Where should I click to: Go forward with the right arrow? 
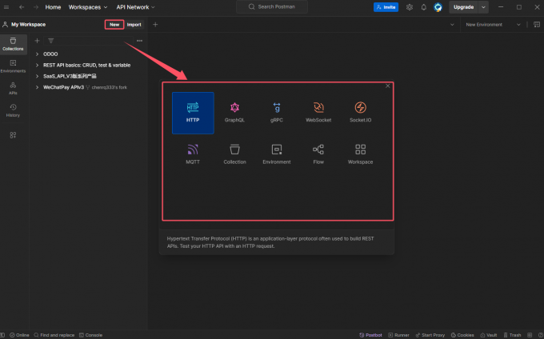tap(36, 7)
